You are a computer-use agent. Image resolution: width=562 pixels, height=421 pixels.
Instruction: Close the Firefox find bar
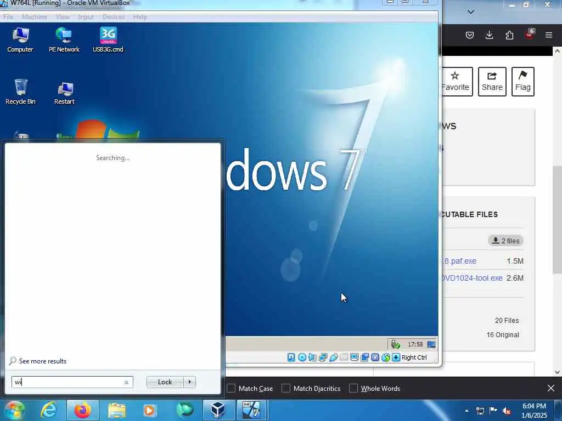[x=551, y=388]
